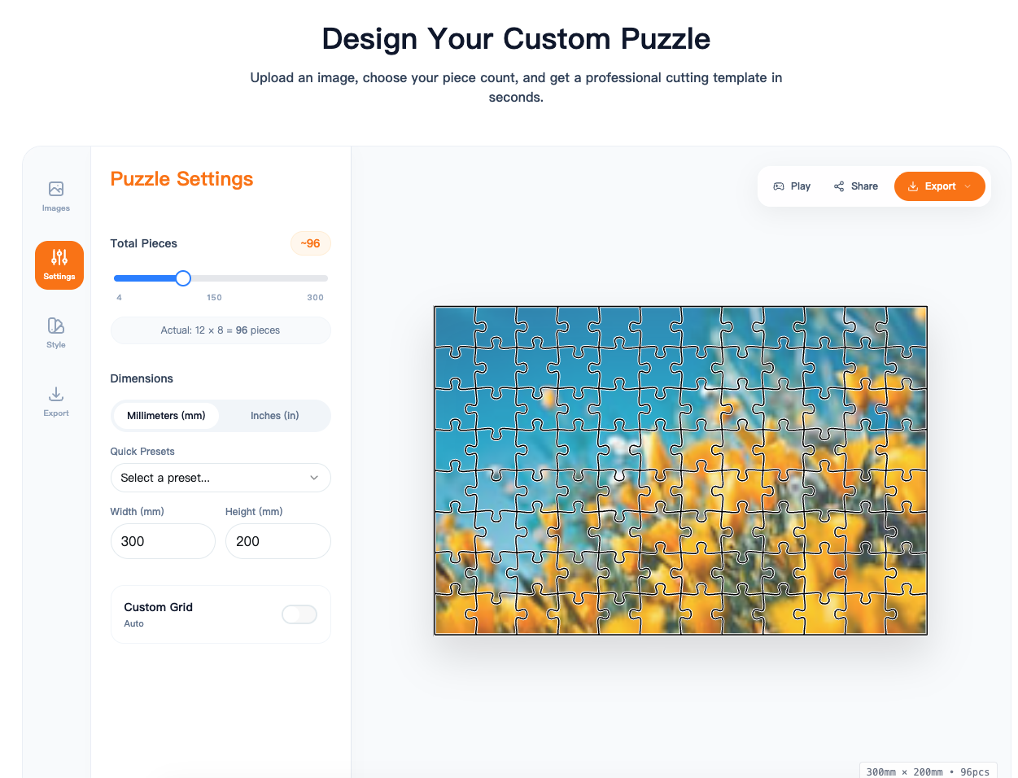
Task: Switch the dimensions unit to Inches
Action: point(274,415)
